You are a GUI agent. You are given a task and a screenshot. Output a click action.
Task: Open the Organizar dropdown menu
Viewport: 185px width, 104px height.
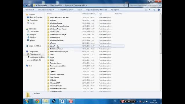[x=30, y=10]
